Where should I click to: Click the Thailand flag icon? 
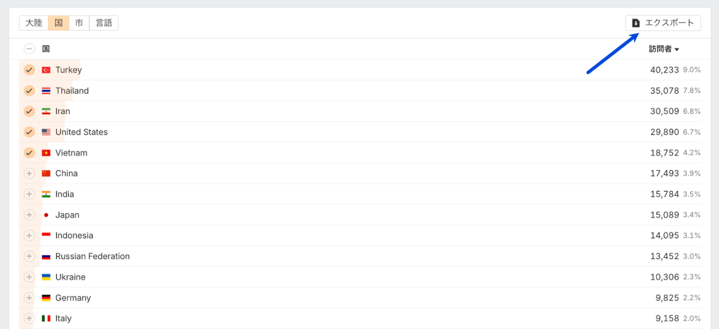46,91
